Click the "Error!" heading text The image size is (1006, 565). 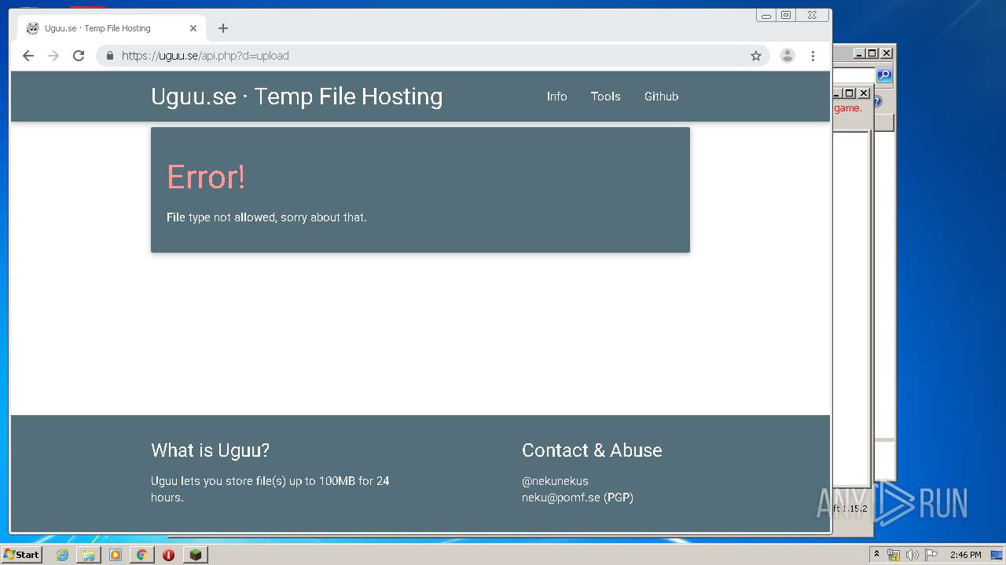click(x=206, y=177)
